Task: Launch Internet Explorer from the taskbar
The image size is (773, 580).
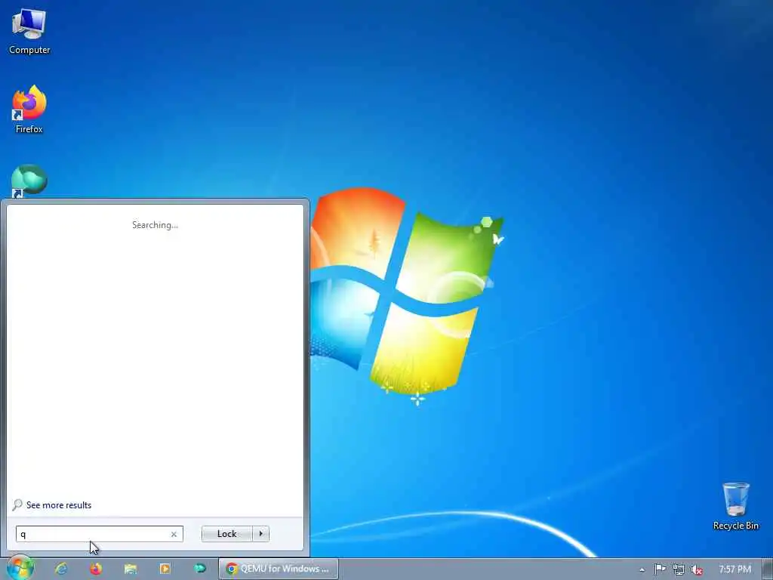Action: pyautogui.click(x=61, y=569)
